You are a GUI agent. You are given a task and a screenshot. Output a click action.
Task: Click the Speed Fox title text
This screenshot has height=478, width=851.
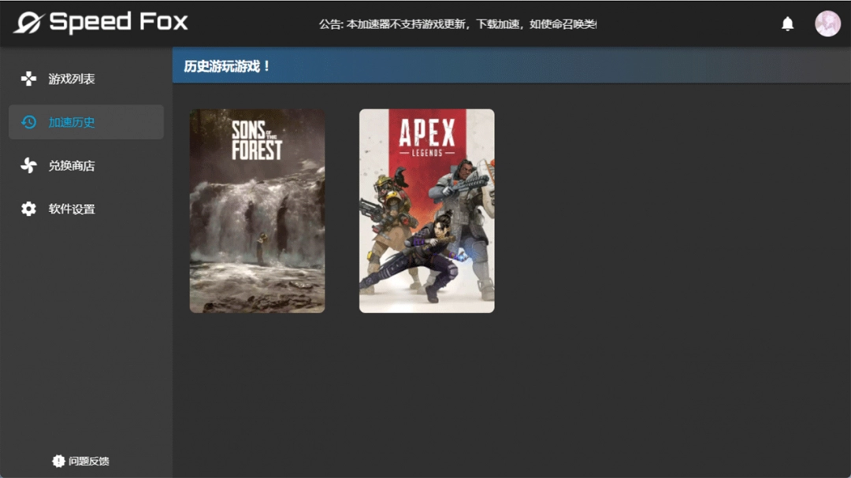click(118, 22)
